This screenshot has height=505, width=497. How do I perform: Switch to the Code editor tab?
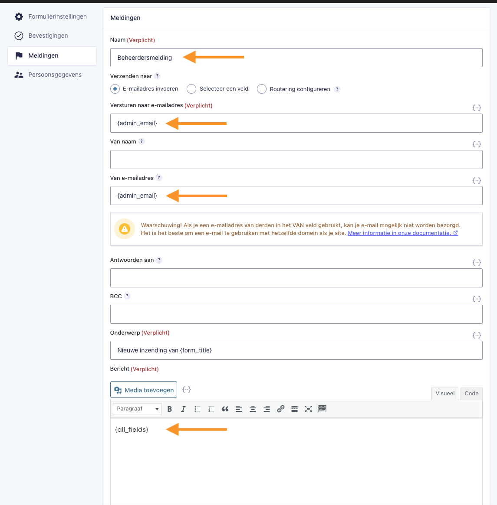click(x=471, y=394)
